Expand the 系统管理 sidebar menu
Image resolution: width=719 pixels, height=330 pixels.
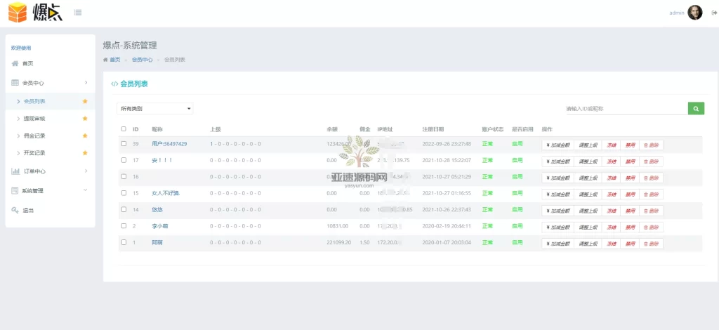pyautogui.click(x=50, y=191)
